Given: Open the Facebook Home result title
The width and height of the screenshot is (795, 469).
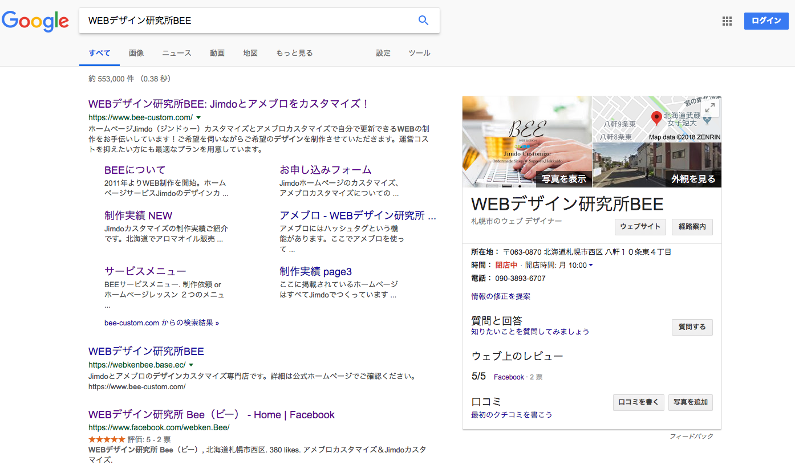Looking at the screenshot, I should pos(212,415).
